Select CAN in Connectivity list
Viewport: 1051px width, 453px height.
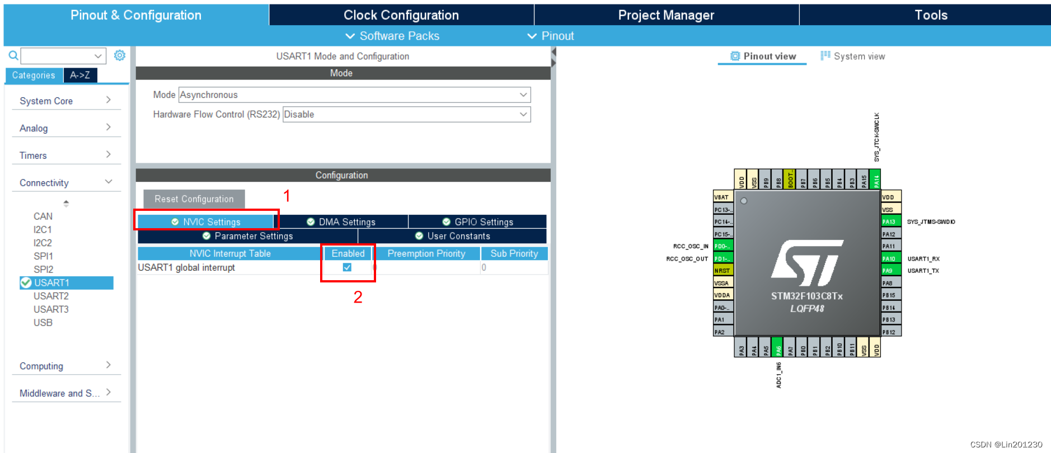pyautogui.click(x=43, y=216)
